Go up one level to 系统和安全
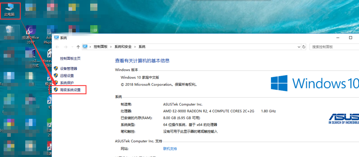359x157 pixels. [x=78, y=47]
